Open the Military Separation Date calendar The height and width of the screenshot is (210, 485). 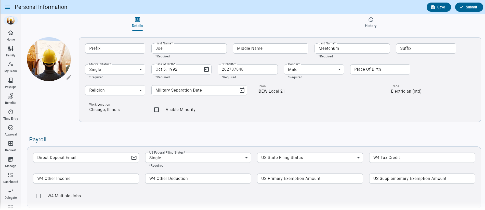(x=242, y=90)
